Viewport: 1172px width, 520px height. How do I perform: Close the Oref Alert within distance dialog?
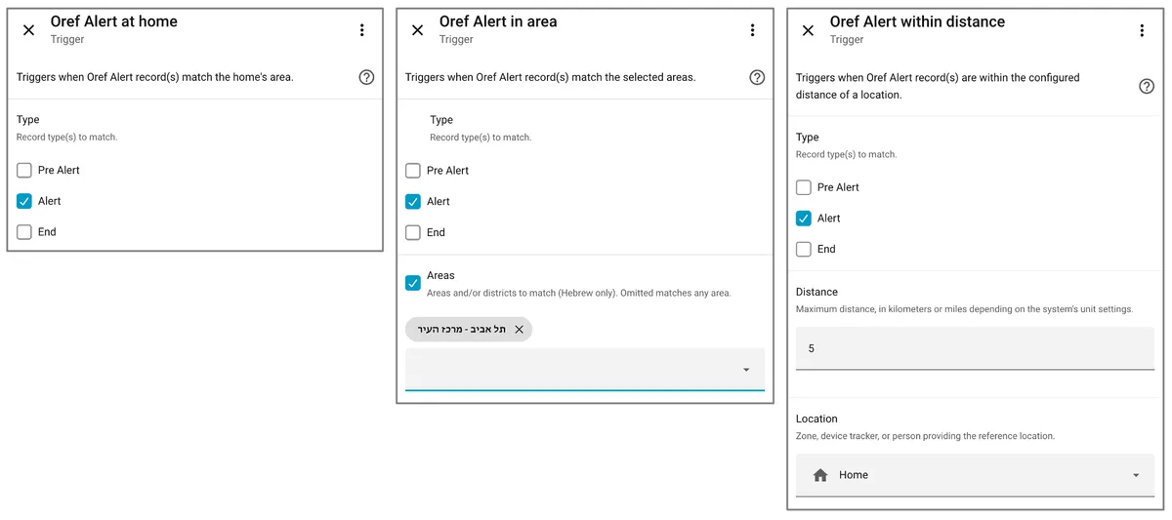pos(808,30)
